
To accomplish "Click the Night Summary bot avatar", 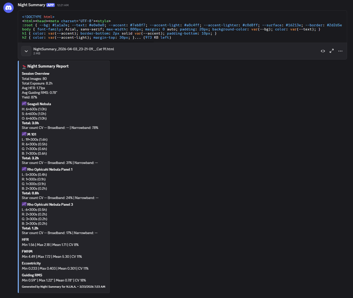I will 8,8.
